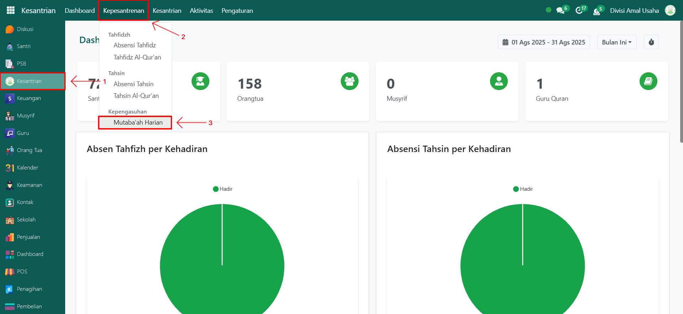
Task: Open the apps grid menu icon
Action: (11, 10)
